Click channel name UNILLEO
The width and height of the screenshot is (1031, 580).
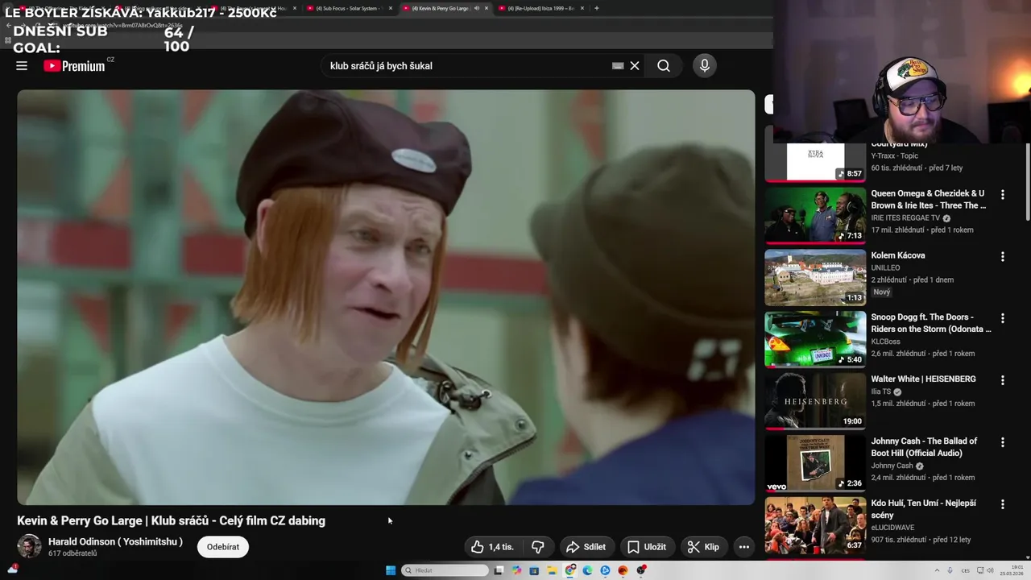(885, 267)
